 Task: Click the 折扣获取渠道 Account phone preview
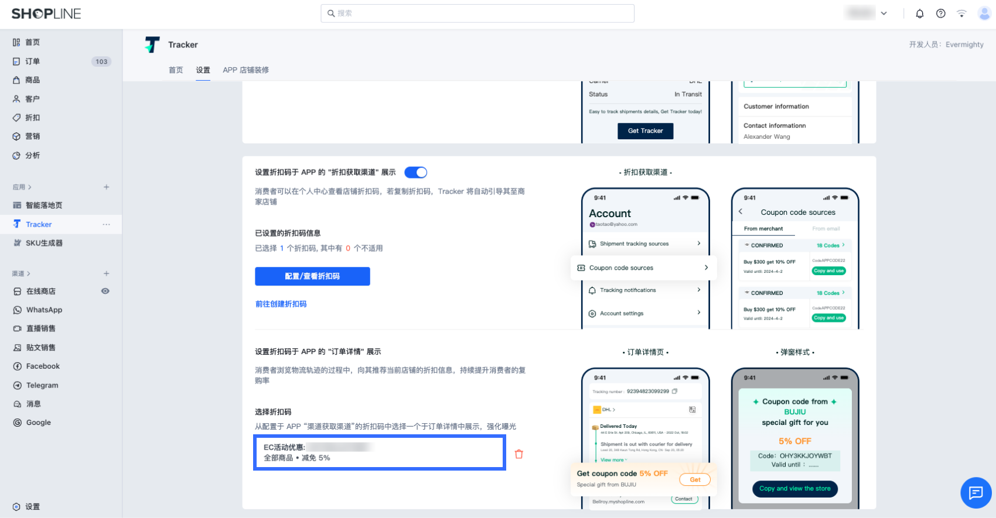click(646, 258)
